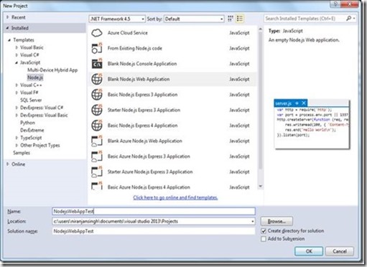Screen dimensions: 367x267
Task: Expand the Visual F# node
Action: point(17,93)
